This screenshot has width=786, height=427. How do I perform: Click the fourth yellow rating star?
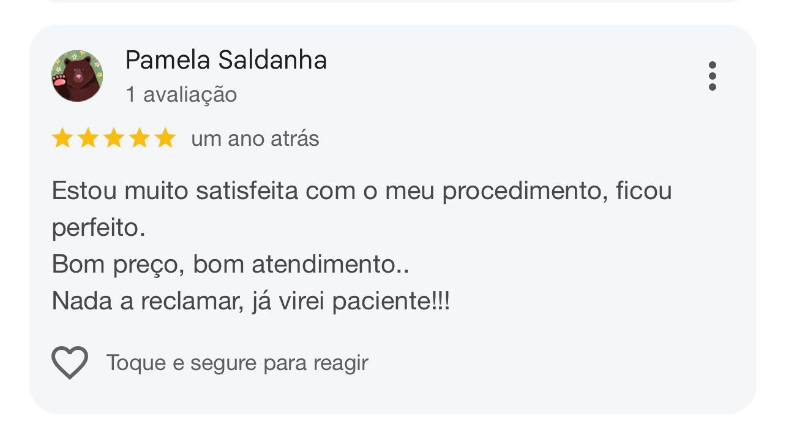click(140, 138)
